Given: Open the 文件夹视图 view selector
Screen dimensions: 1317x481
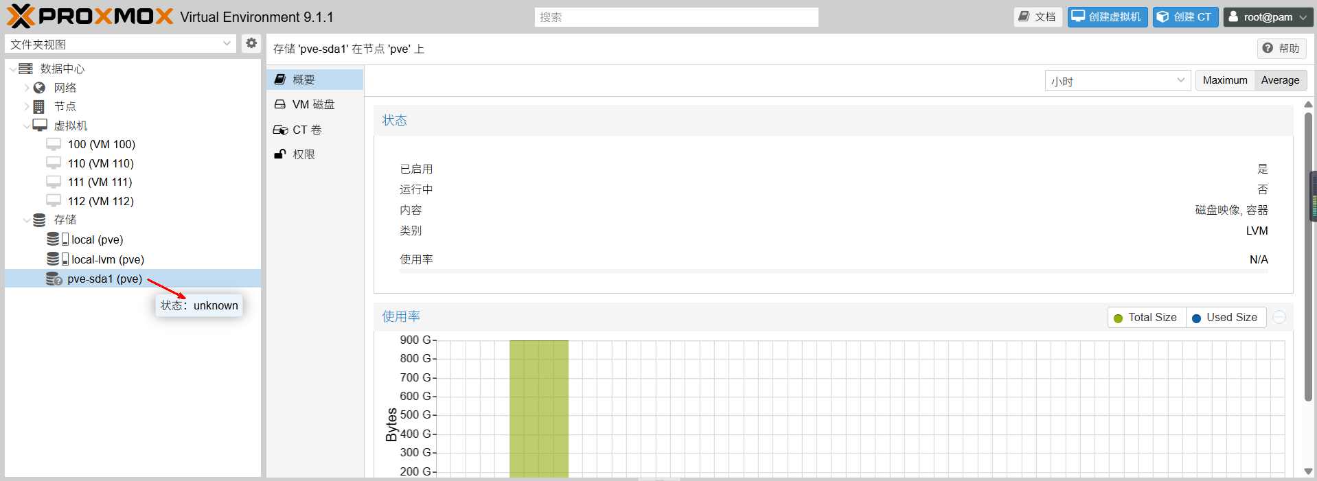Looking at the screenshot, I should point(120,44).
